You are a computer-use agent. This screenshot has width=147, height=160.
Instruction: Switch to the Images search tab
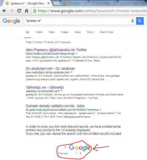(65, 32)
